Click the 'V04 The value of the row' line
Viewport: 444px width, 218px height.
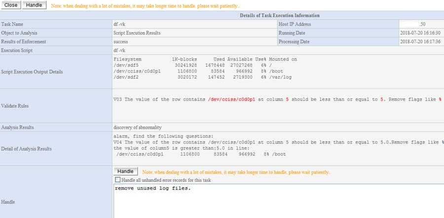279,143
